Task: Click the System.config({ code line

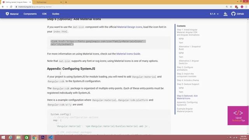Action: click(61, 114)
